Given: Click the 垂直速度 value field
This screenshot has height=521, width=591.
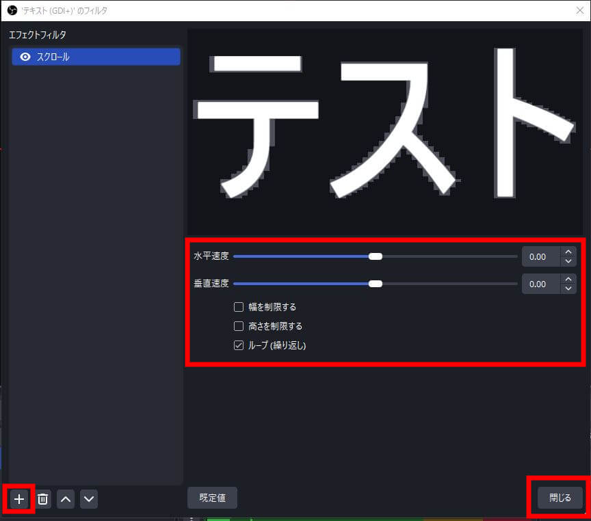Looking at the screenshot, I should click(x=541, y=284).
